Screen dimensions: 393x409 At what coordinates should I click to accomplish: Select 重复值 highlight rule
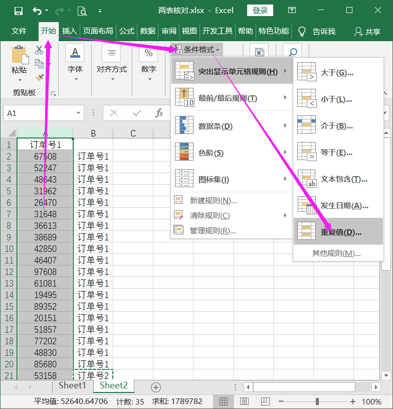click(338, 231)
